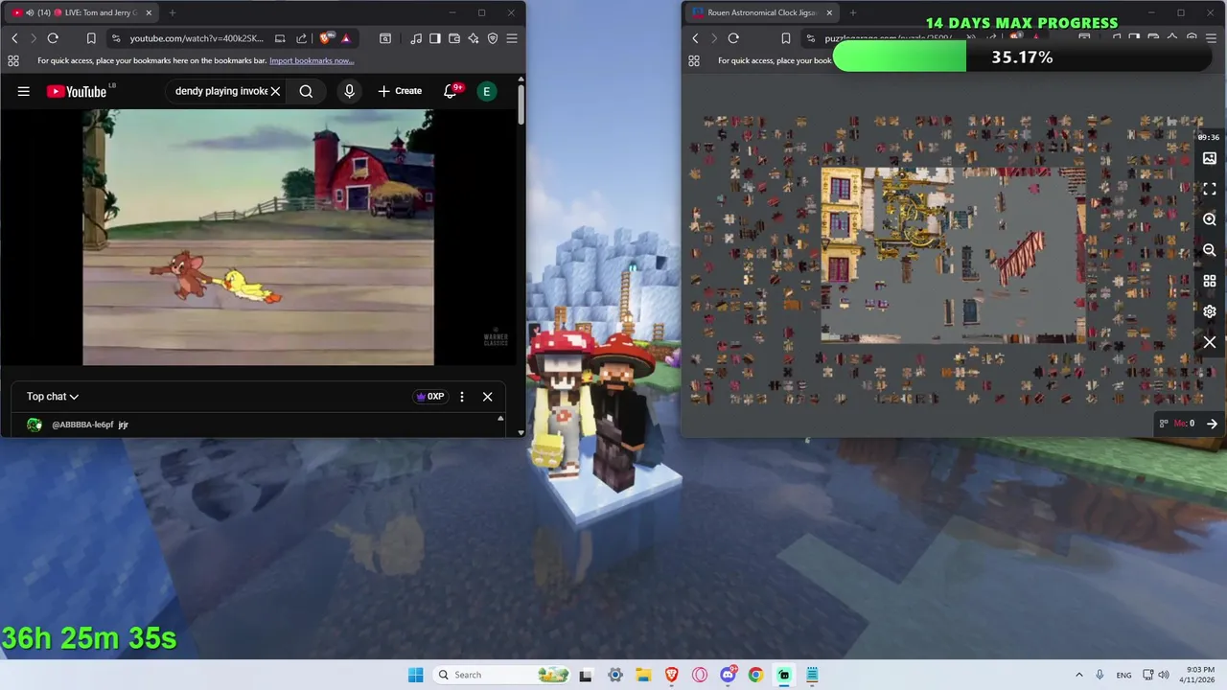
Task: Reload the YouTube page
Action: coord(53,38)
